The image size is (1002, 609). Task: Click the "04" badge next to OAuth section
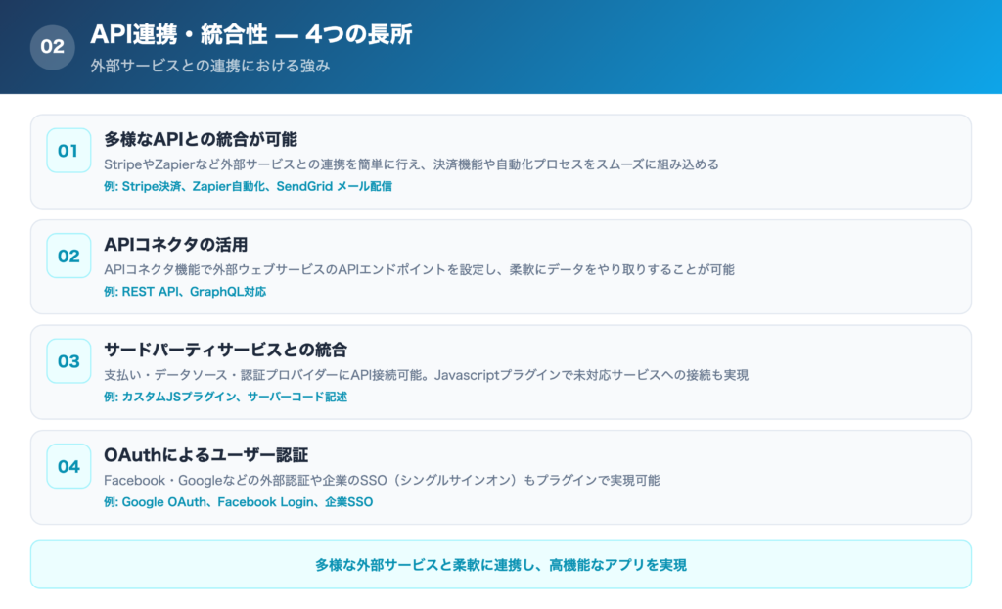coord(68,468)
